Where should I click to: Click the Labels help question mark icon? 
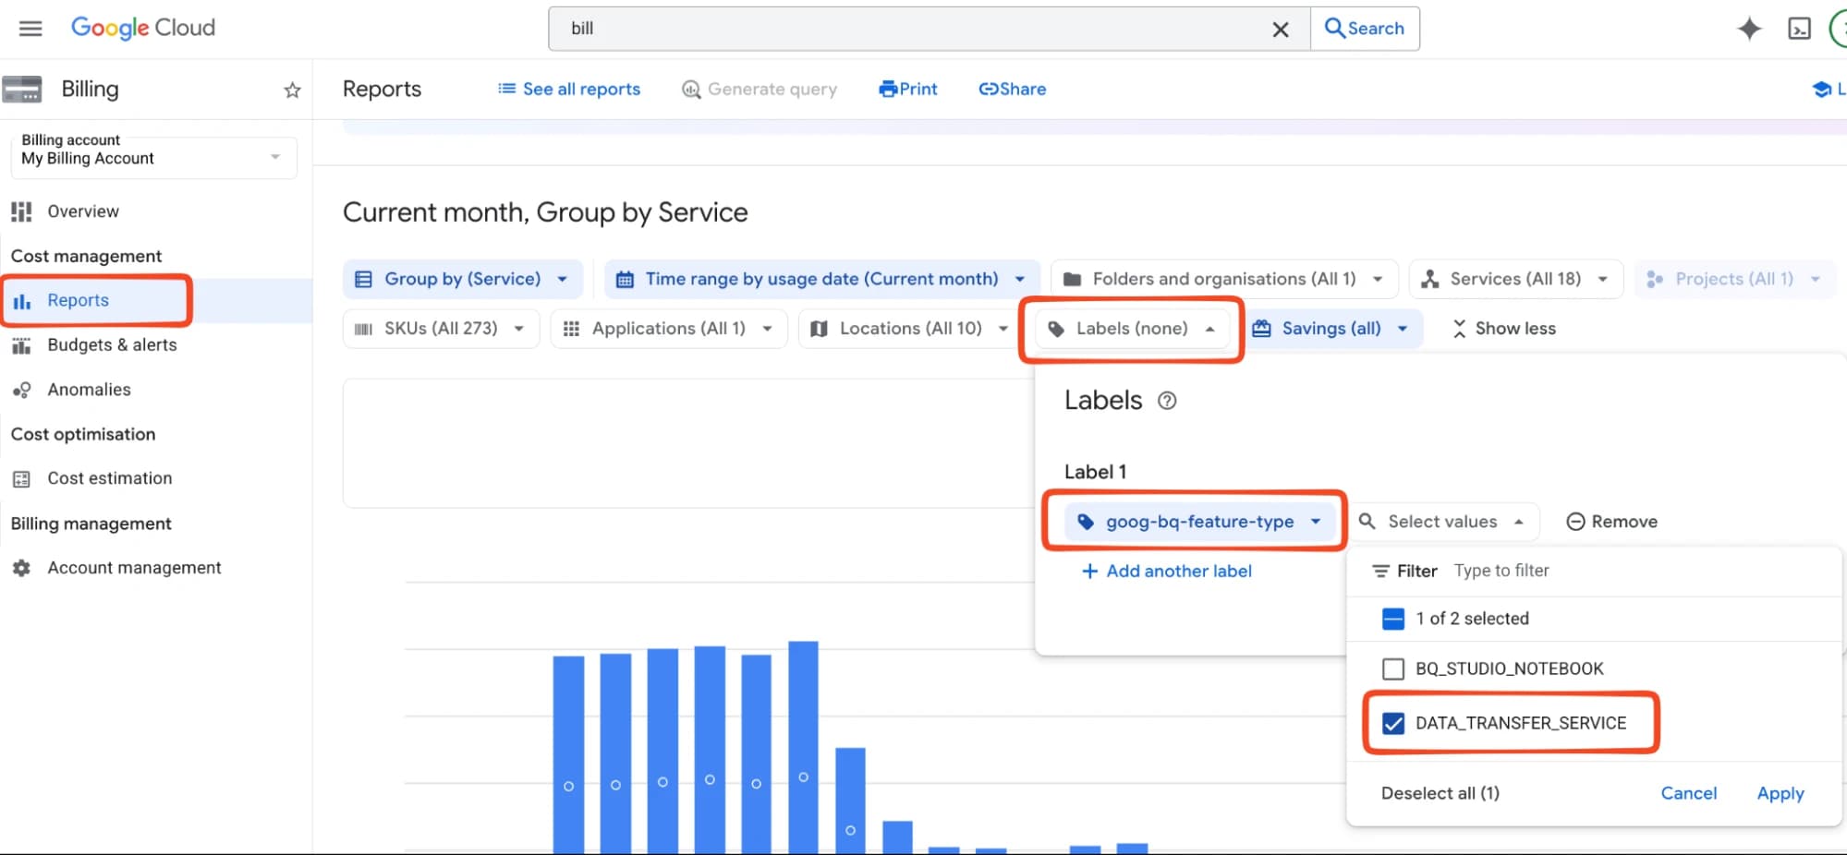(x=1167, y=401)
